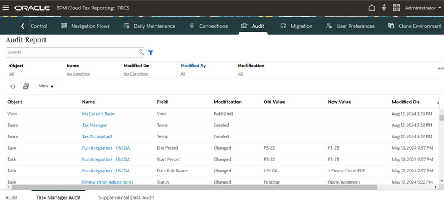This screenshot has width=444, height=203.
Task: Open the Control card
Action: pyautogui.click(x=39, y=26)
